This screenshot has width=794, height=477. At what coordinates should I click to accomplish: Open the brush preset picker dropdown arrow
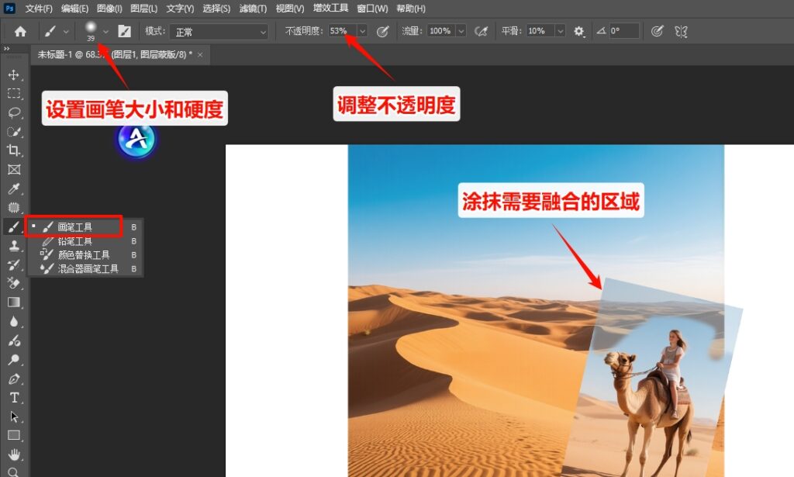(105, 32)
